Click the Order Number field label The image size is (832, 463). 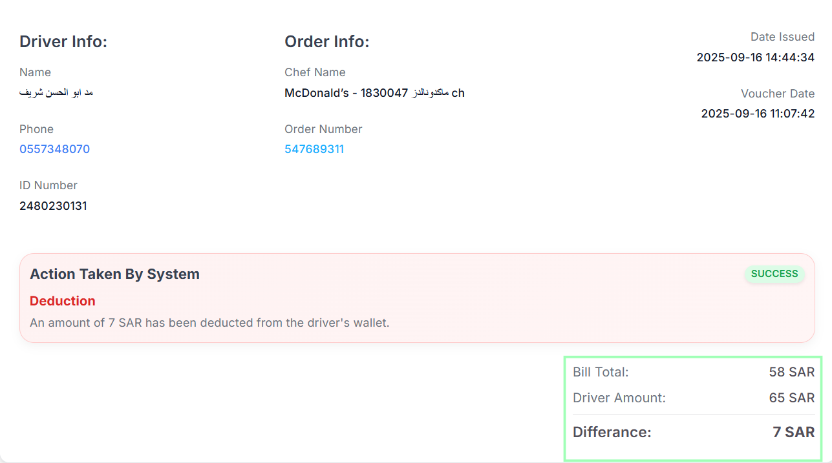(323, 129)
